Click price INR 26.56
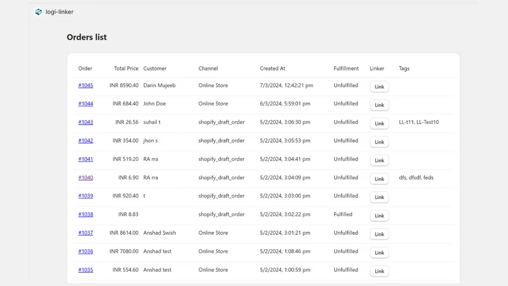 [126, 122]
